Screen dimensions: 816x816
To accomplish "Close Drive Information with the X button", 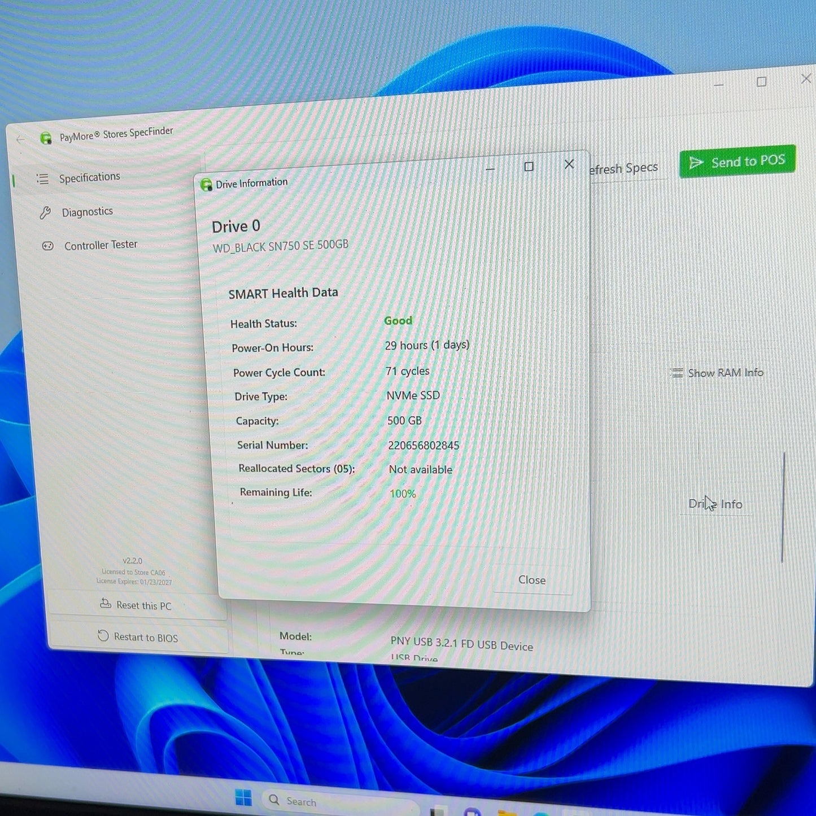I will [x=569, y=164].
